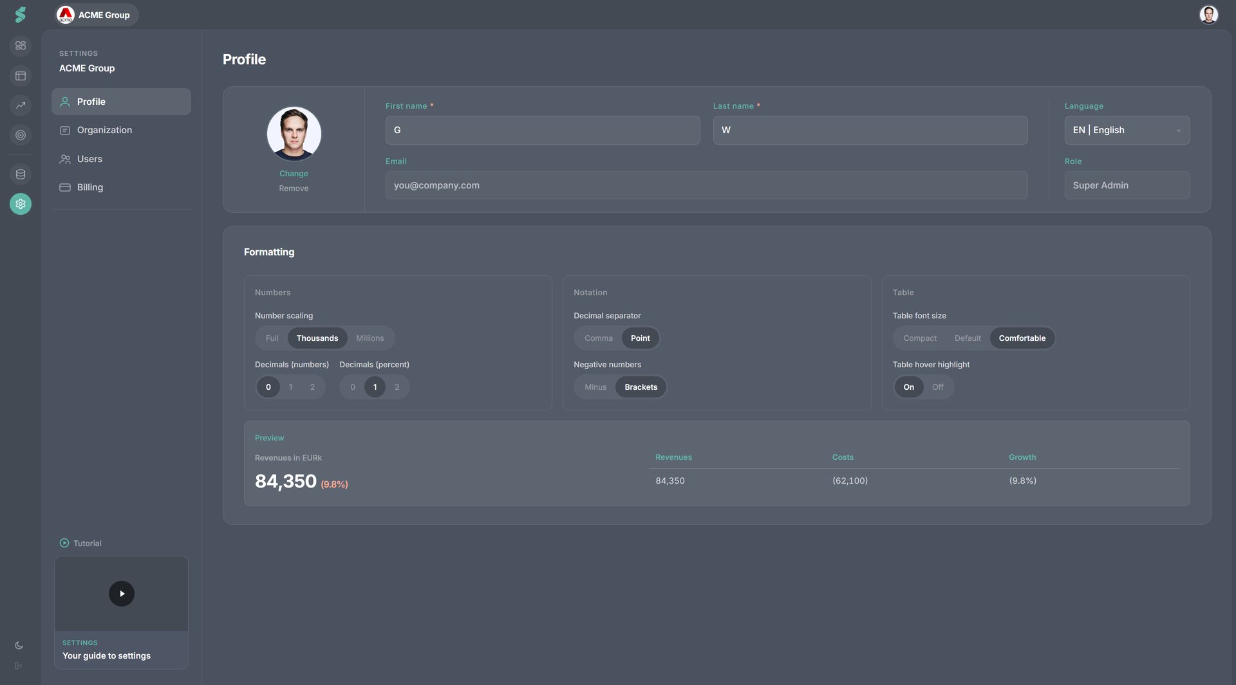
Task: Click the green app logo icon
Action: (x=21, y=14)
